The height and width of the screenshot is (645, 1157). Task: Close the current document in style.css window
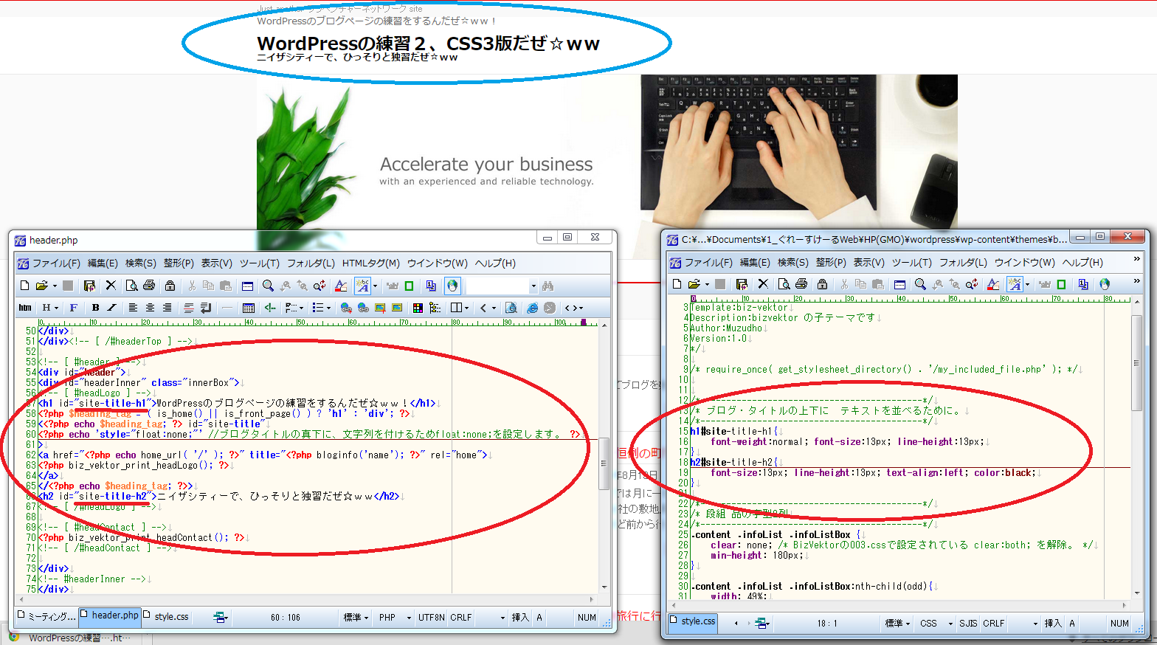[763, 284]
